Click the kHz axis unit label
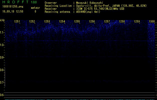 [2, 20]
